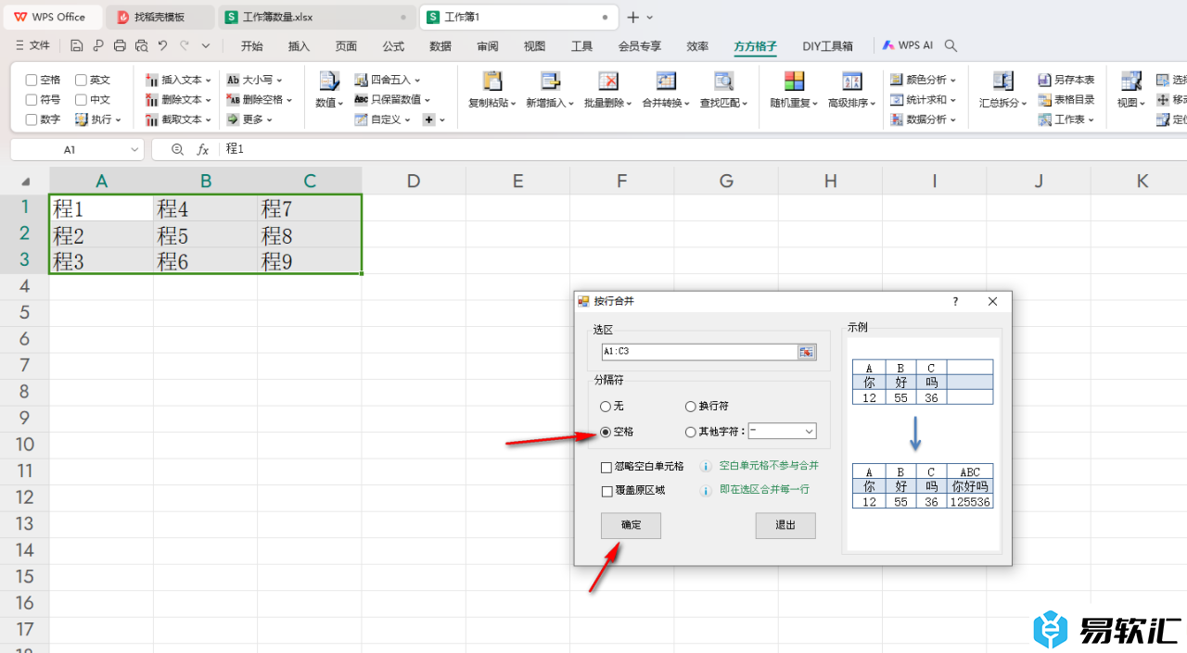Click the range picker icon beside A1:C3

(x=806, y=352)
